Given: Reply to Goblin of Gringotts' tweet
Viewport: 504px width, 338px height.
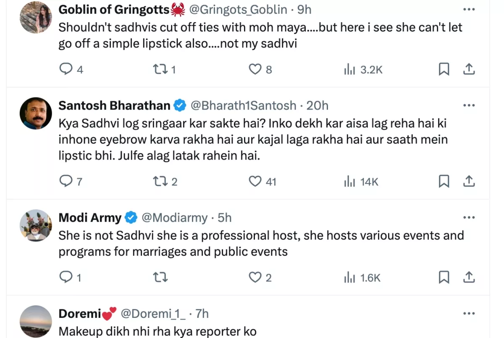Looking at the screenshot, I should [x=66, y=69].
